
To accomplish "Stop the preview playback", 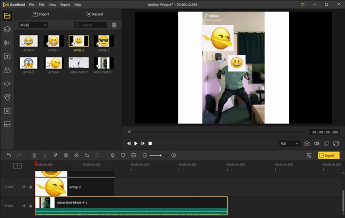I will coord(150,144).
